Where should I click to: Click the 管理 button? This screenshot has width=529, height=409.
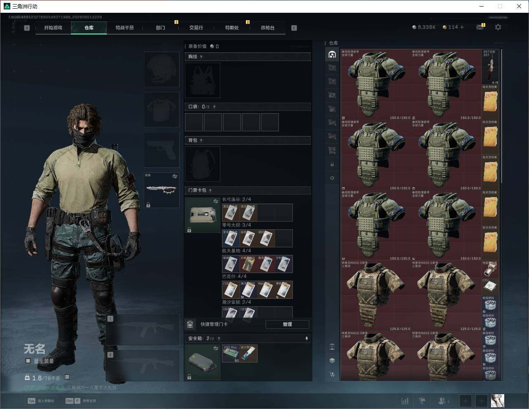(287, 324)
